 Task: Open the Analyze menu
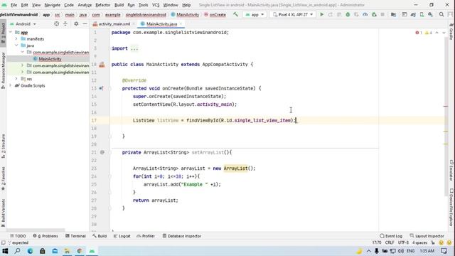click(85, 5)
